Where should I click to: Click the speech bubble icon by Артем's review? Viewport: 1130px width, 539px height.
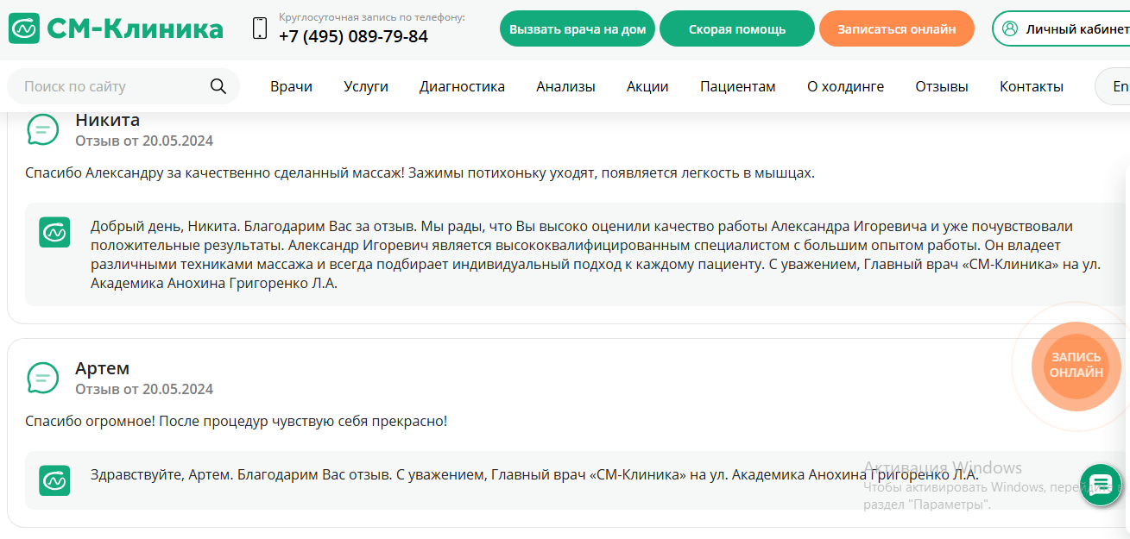tap(43, 377)
